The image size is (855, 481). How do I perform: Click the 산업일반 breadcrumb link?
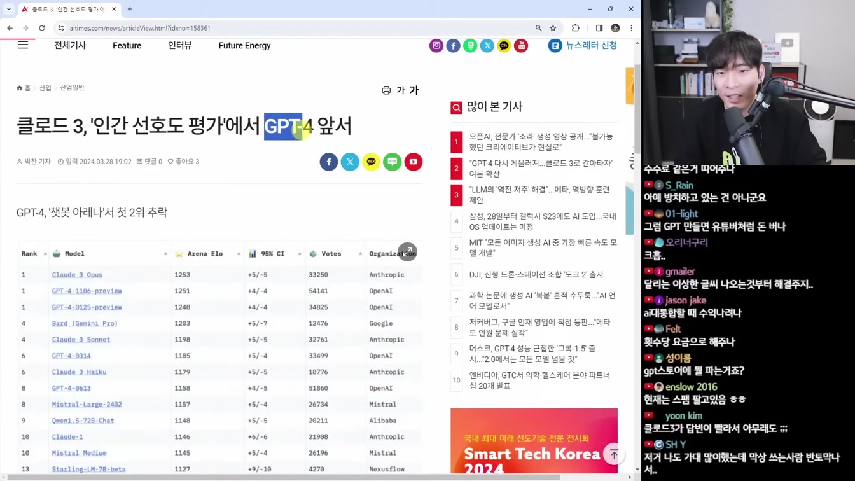coord(72,88)
